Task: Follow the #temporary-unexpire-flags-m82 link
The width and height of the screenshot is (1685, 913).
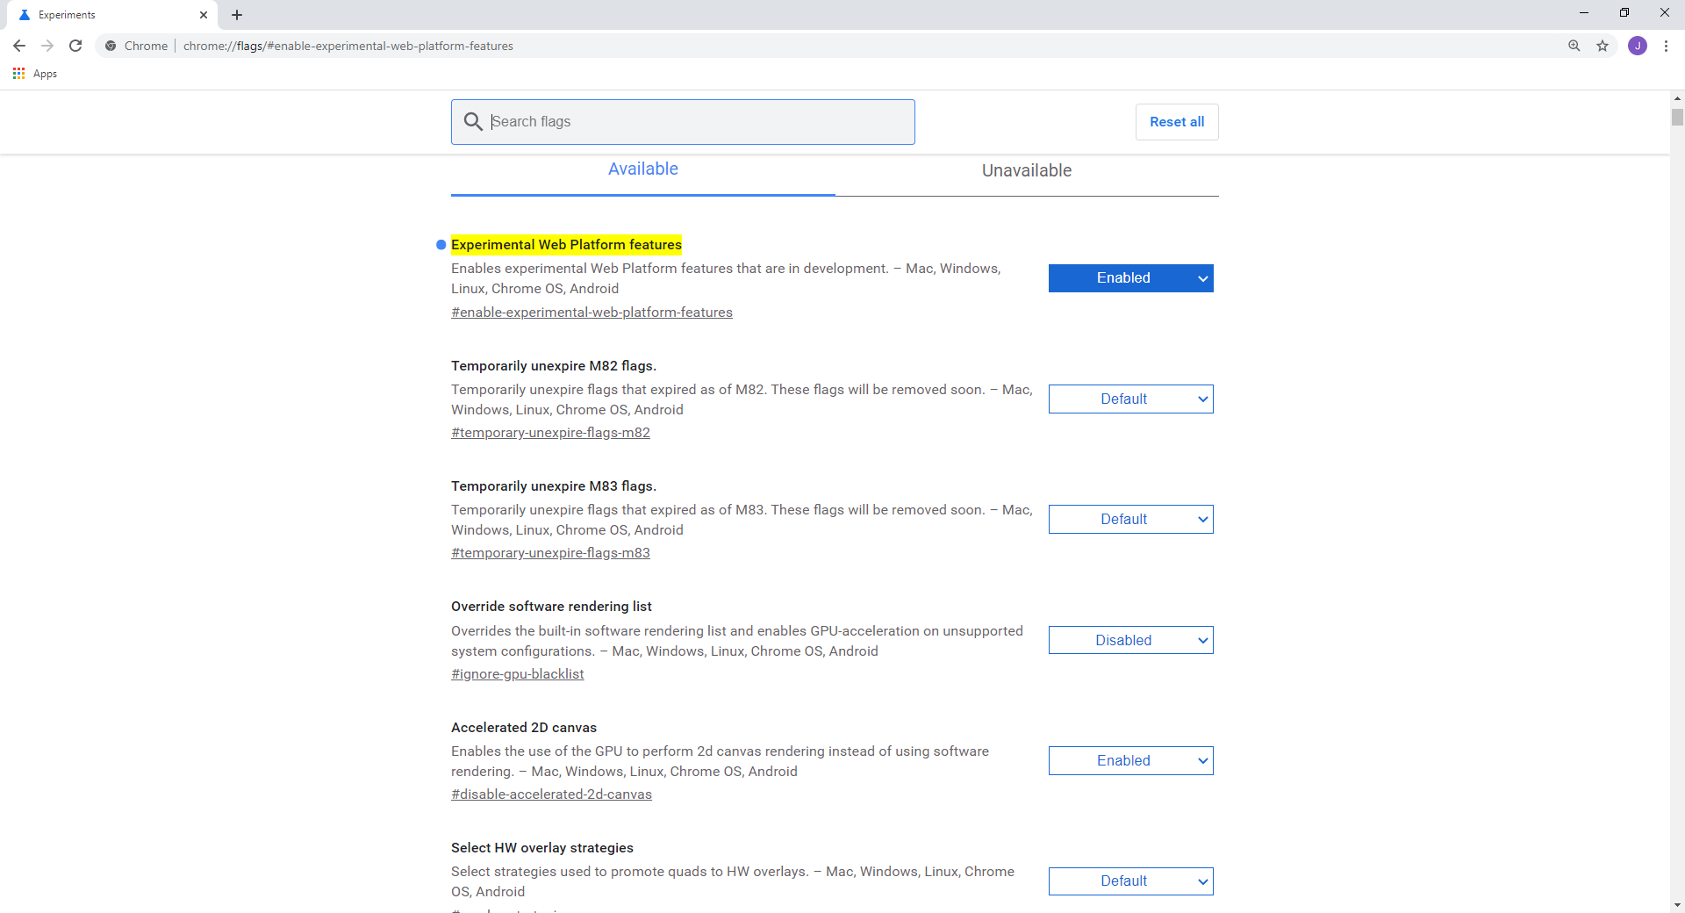Action: click(550, 433)
